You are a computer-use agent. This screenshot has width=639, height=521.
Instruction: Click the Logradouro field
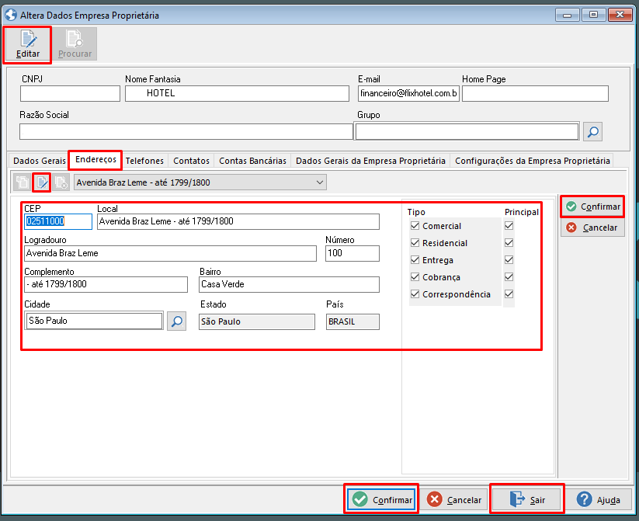[170, 253]
